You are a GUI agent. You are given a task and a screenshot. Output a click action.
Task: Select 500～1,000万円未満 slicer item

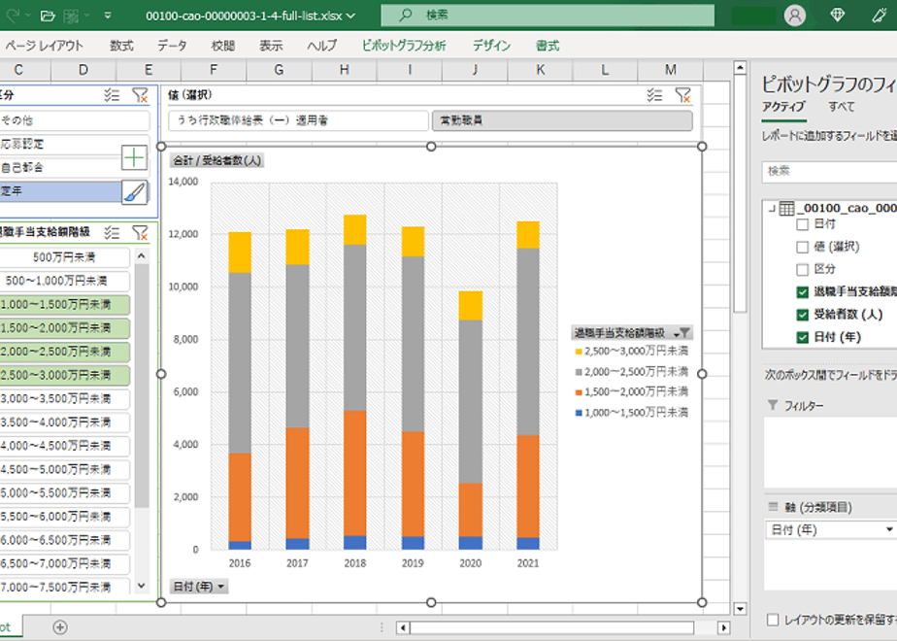click(64, 281)
